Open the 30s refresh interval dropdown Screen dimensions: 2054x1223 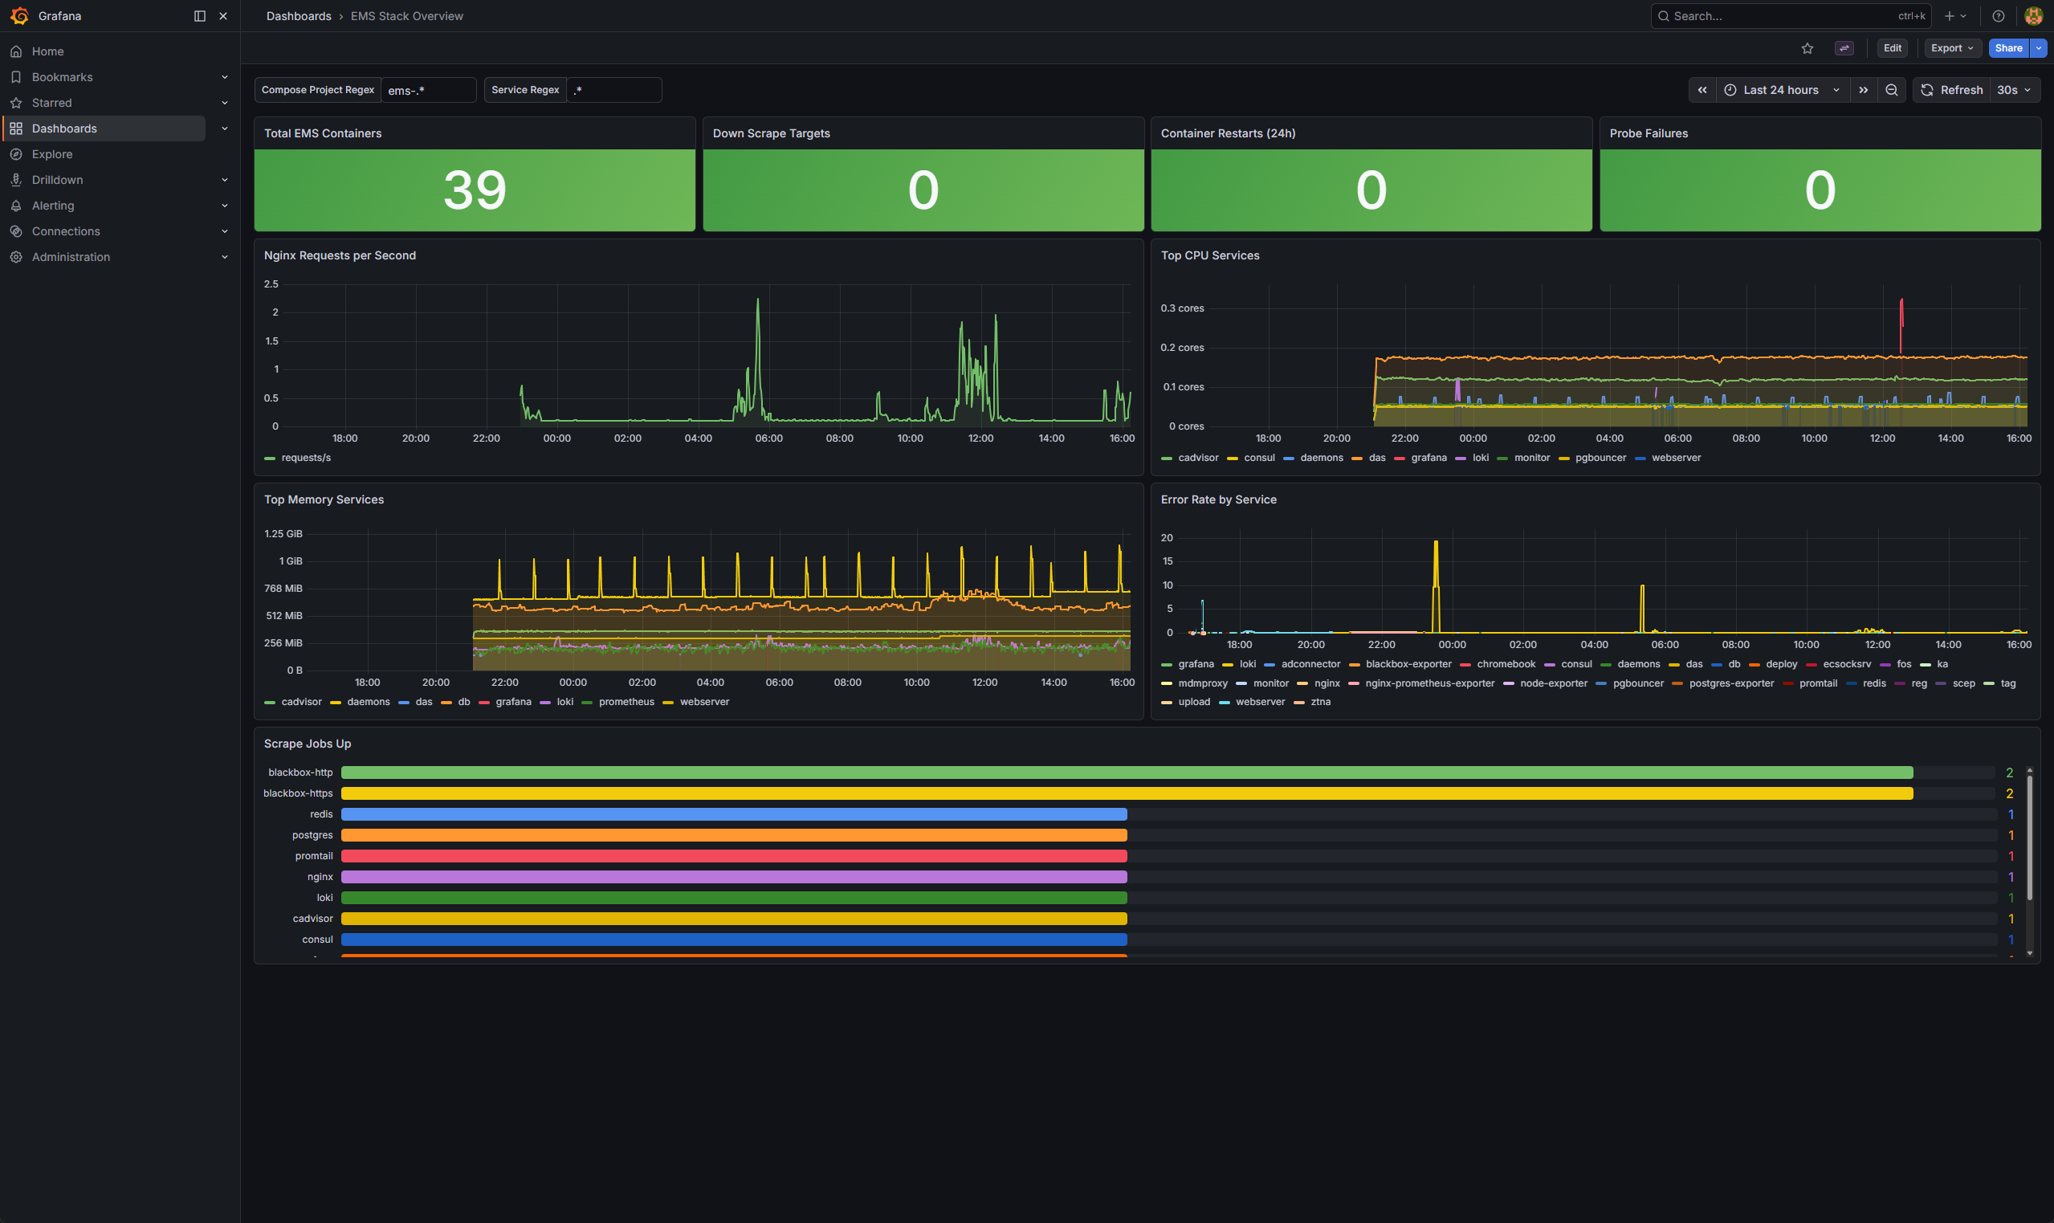(2015, 90)
